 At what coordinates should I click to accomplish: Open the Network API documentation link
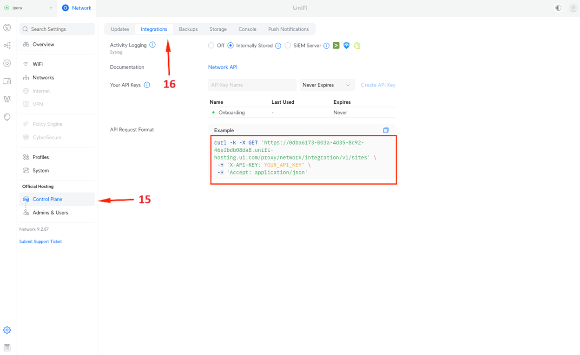coord(223,67)
